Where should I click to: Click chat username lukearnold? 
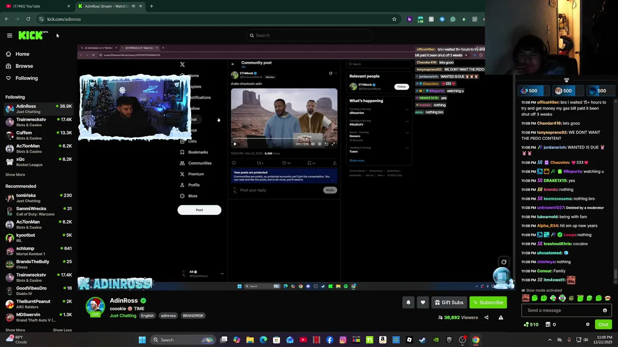coord(547,217)
